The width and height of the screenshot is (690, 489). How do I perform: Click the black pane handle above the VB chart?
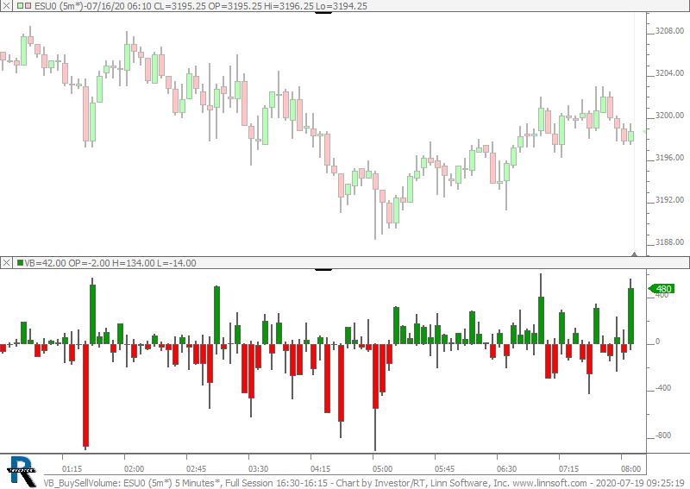click(x=323, y=269)
